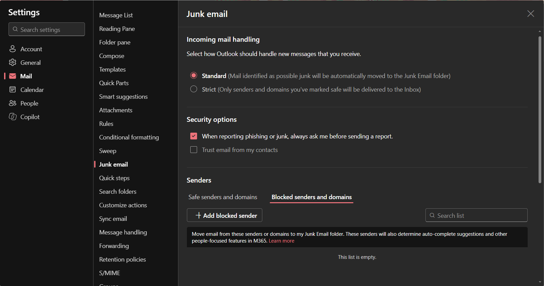Click the junk email pane scrollbar
The height and width of the screenshot is (286, 544).
(x=540, y=109)
